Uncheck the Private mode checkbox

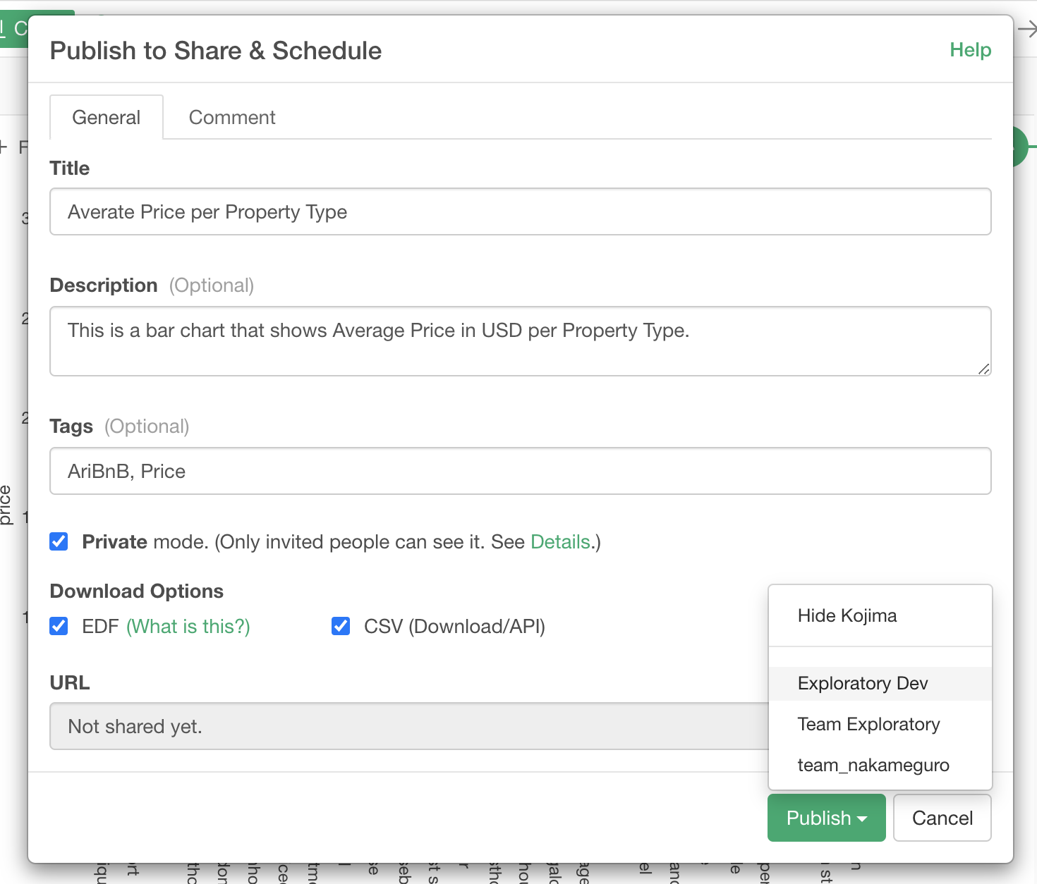coord(59,541)
